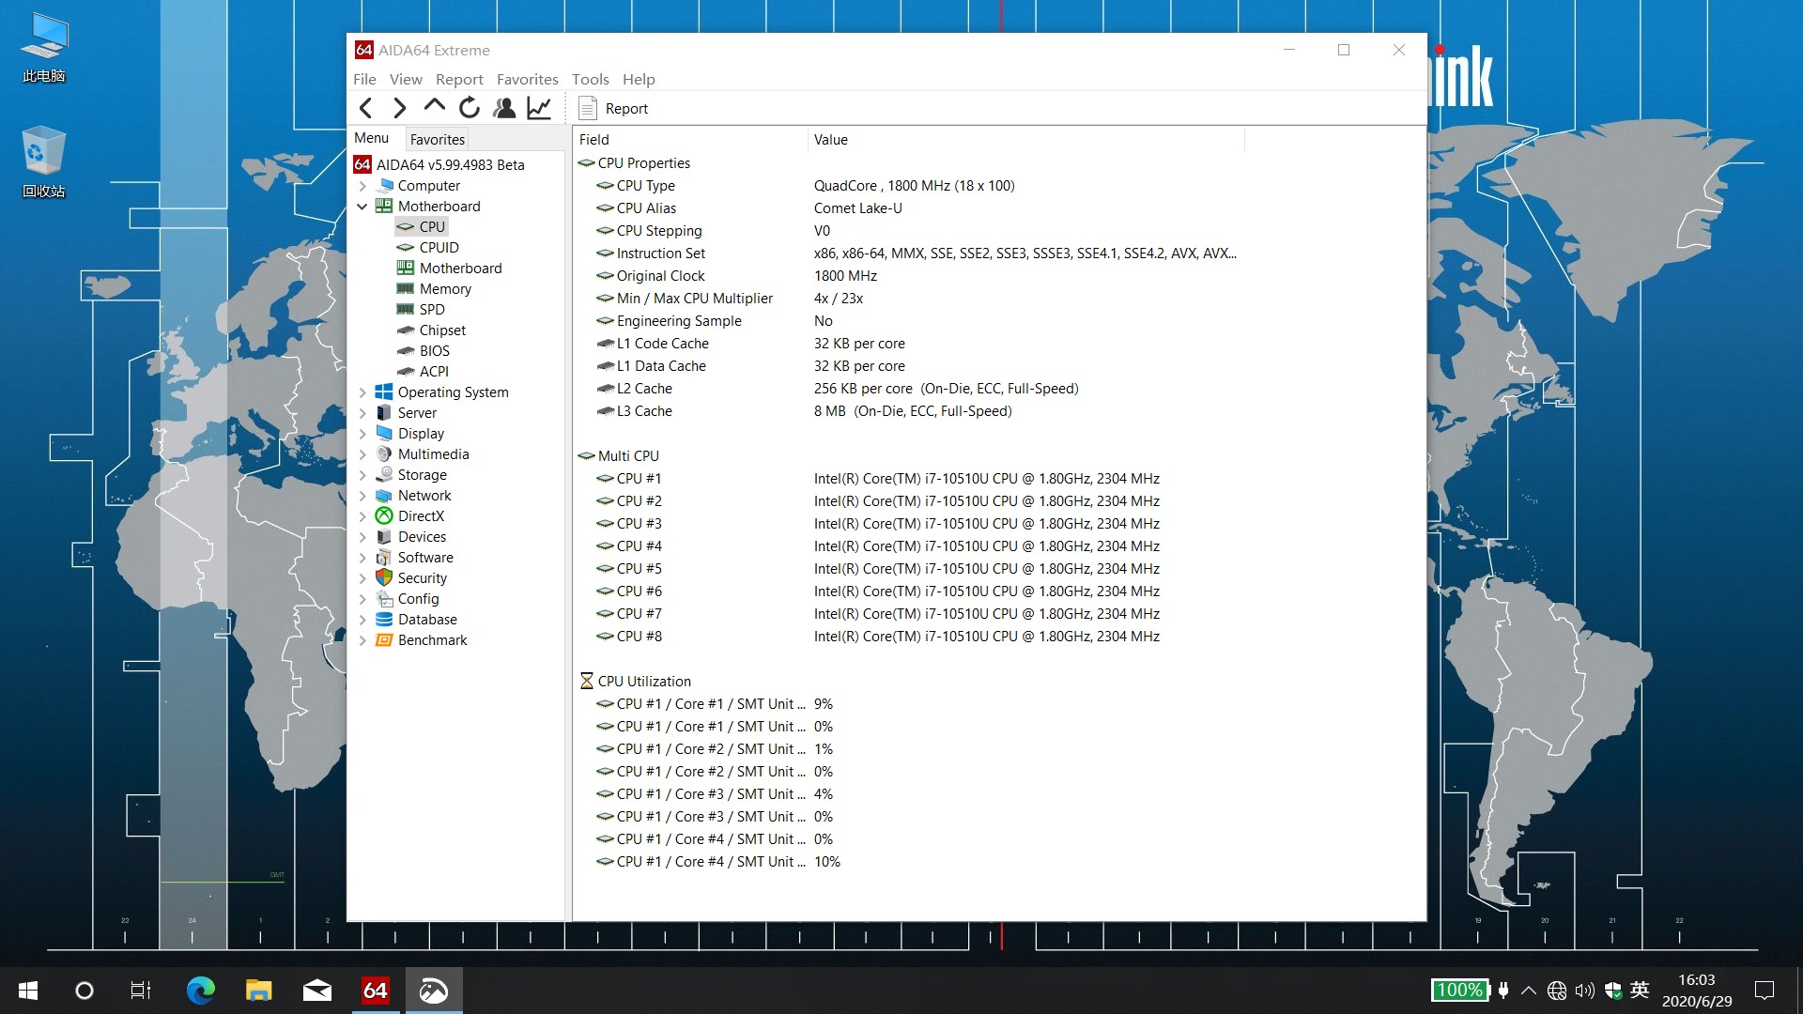The width and height of the screenshot is (1803, 1014).
Task: Switch to the Menu tab
Action: (x=371, y=138)
